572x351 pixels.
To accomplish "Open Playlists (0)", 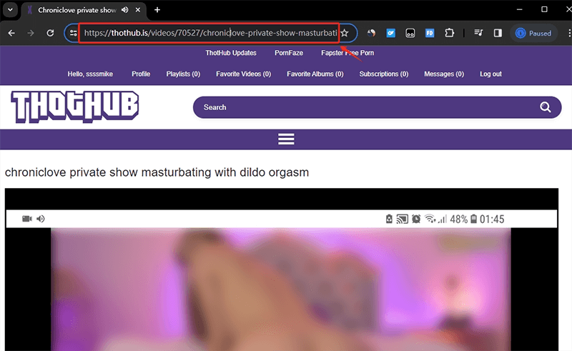I will pos(183,74).
